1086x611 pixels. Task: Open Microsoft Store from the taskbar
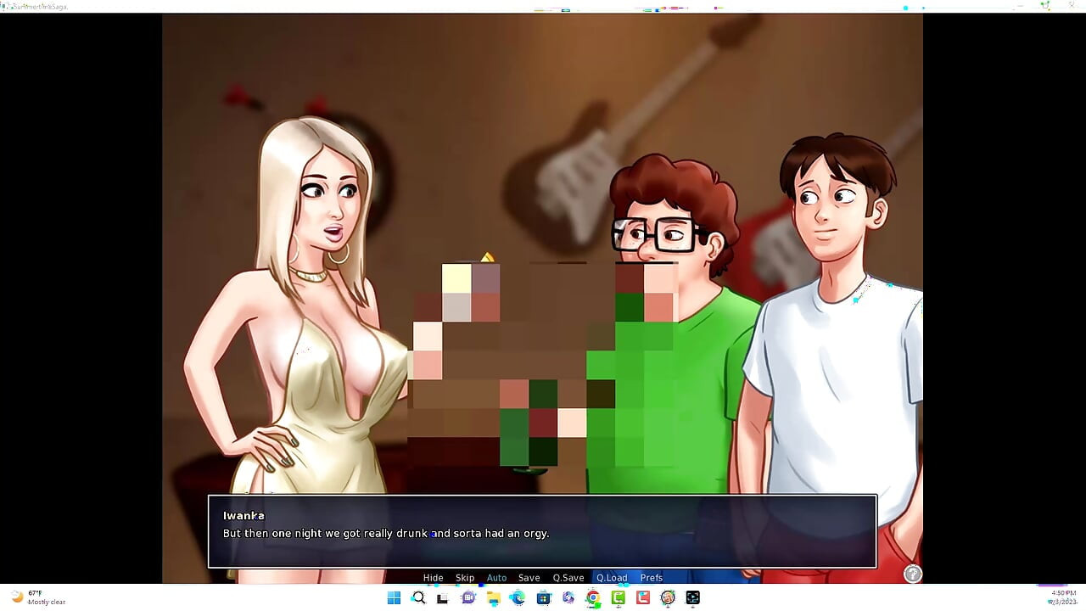click(543, 598)
